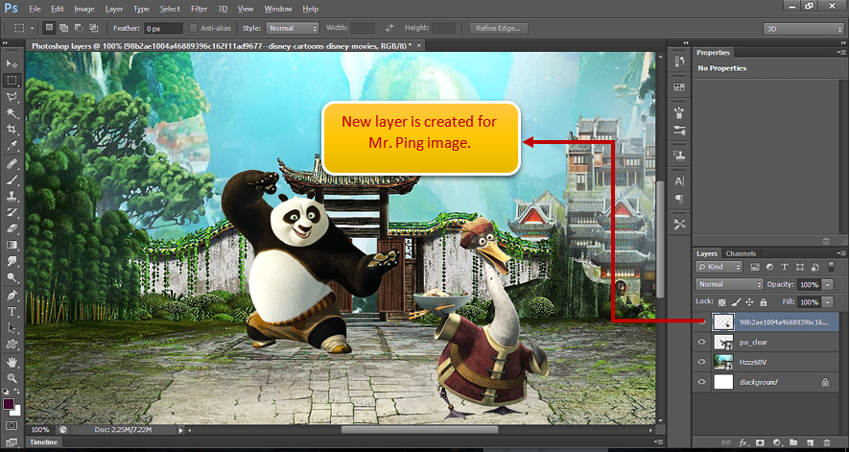
Task: Open the Fill slider dropdown arrow
Action: (827, 302)
